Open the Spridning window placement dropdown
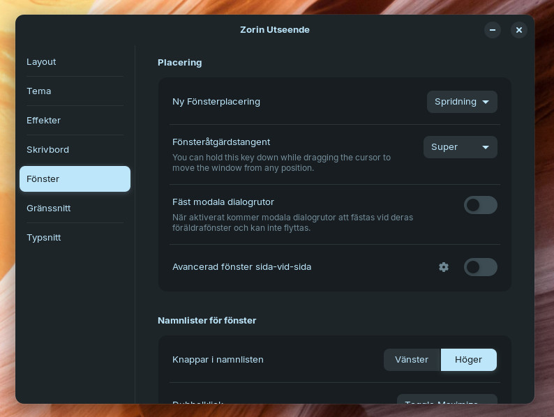The height and width of the screenshot is (417, 554). (462, 102)
